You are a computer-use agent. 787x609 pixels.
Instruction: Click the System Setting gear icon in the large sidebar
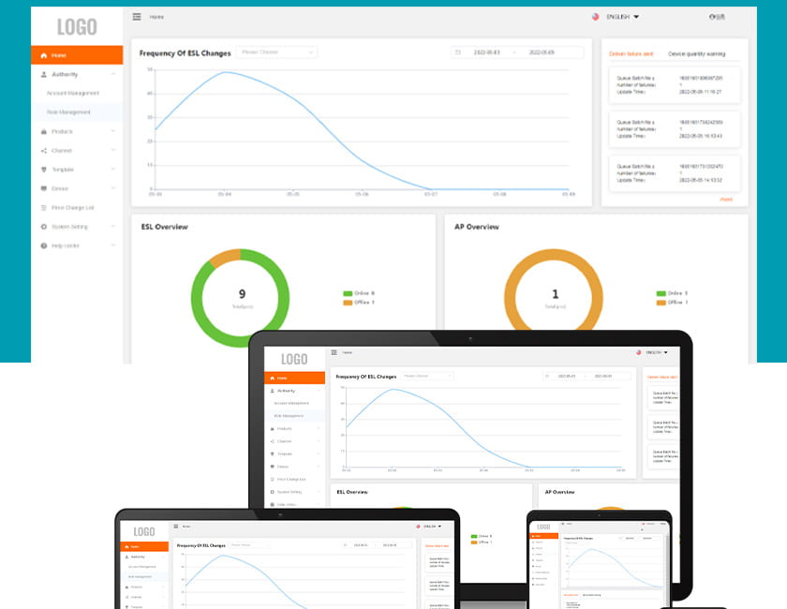pos(43,227)
